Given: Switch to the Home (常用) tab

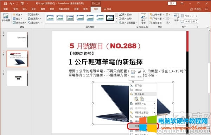Looking at the screenshot, I should point(15,9).
